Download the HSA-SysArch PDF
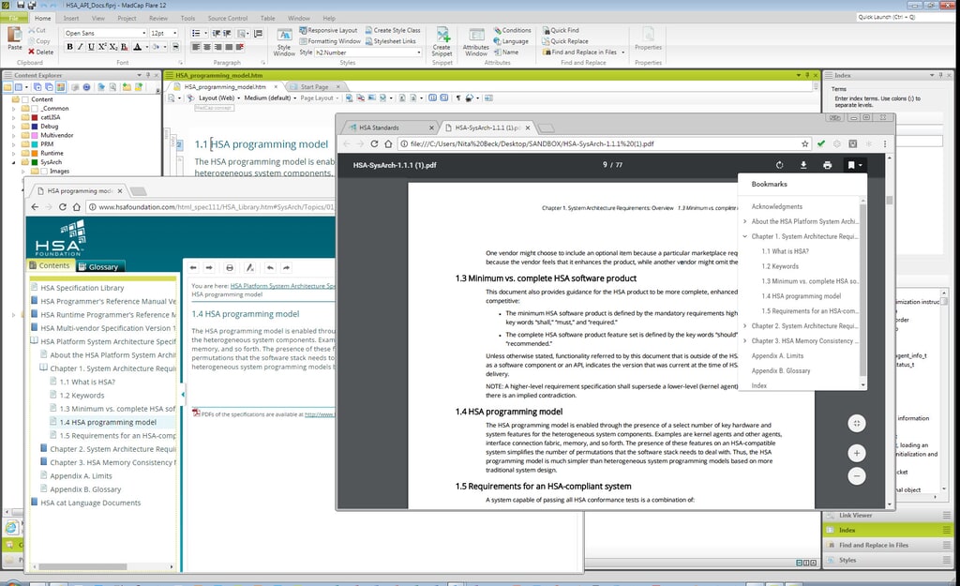Image resolution: width=960 pixels, height=586 pixels. [803, 165]
